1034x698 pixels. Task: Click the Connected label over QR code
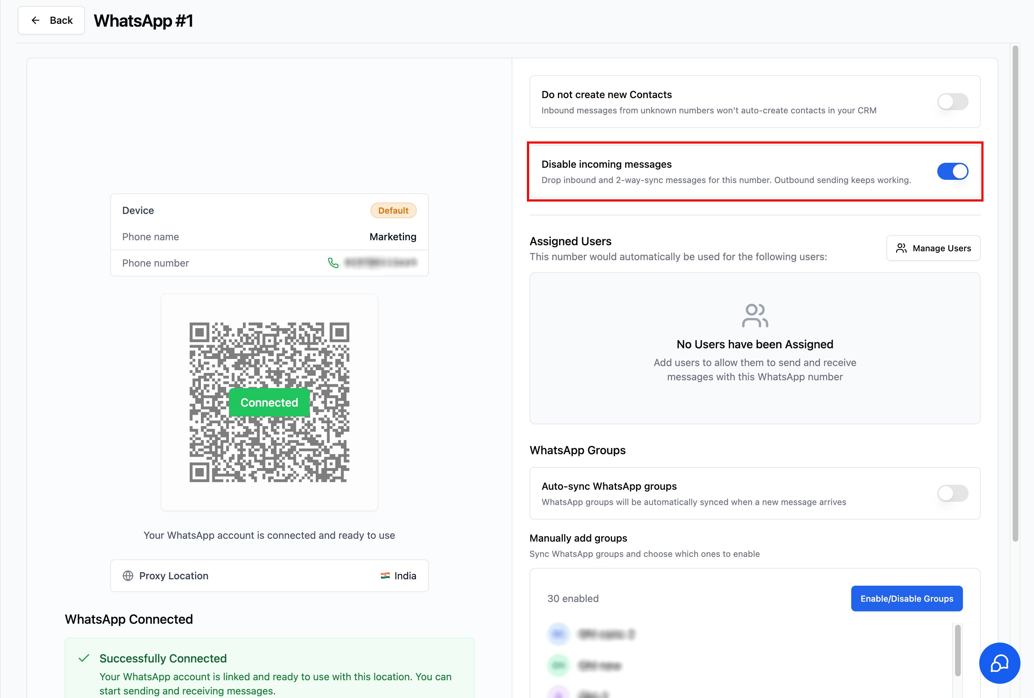(x=269, y=402)
